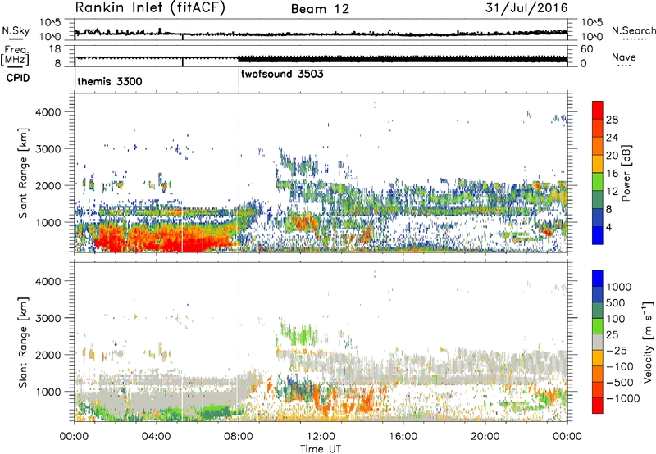656x454 pixels.
Task: Click the red swatch at the Velocity colorbar bottom
Action: click(598, 406)
